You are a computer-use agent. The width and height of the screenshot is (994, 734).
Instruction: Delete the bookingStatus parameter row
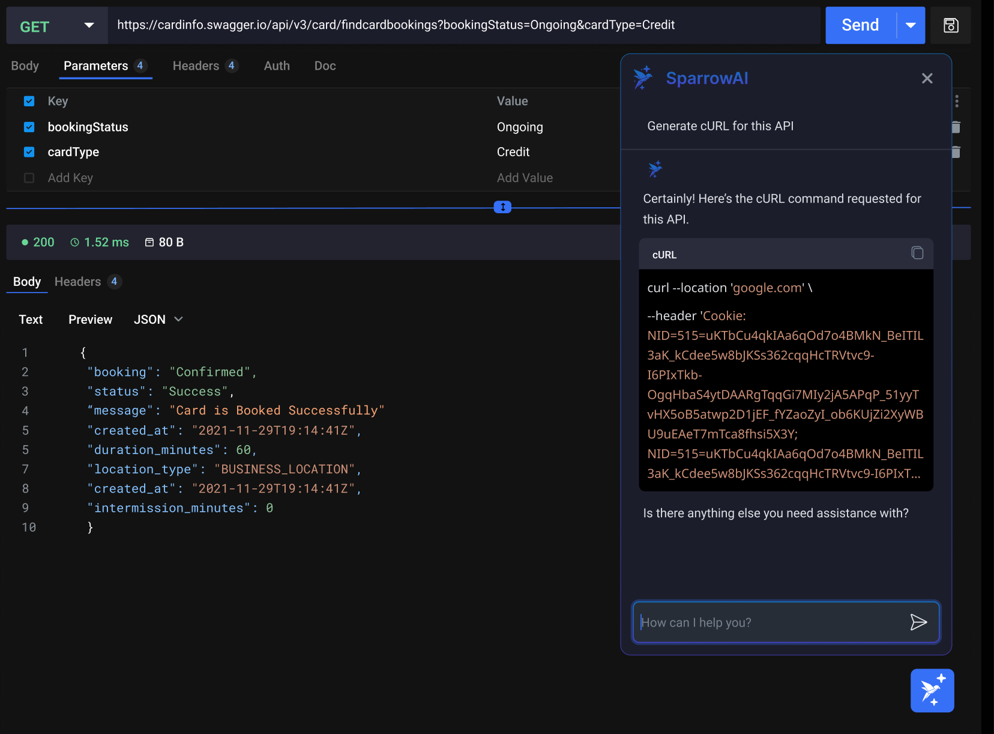[957, 127]
